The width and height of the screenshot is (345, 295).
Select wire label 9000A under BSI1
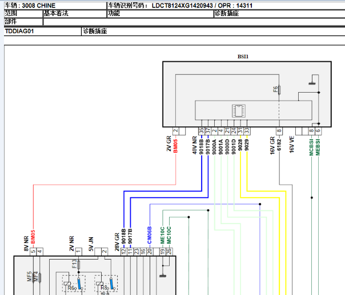(214, 146)
